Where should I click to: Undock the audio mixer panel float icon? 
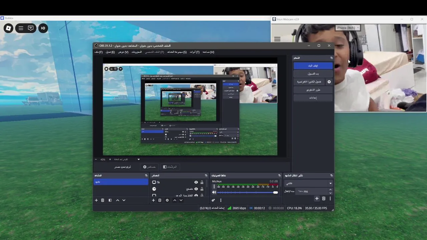pos(280,175)
